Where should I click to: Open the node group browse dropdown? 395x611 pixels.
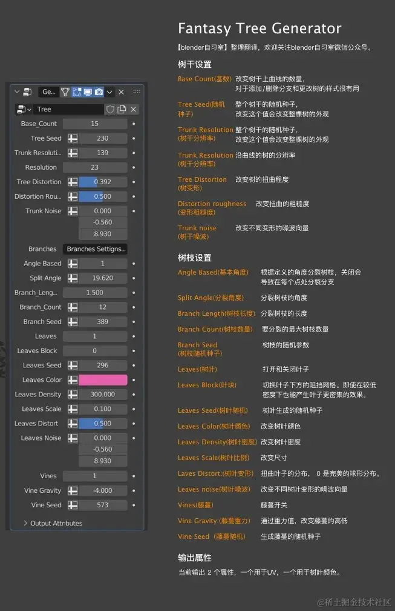click(24, 110)
